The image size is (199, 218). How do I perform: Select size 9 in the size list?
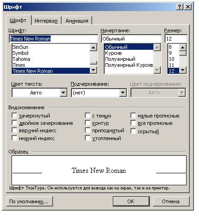tap(174, 53)
